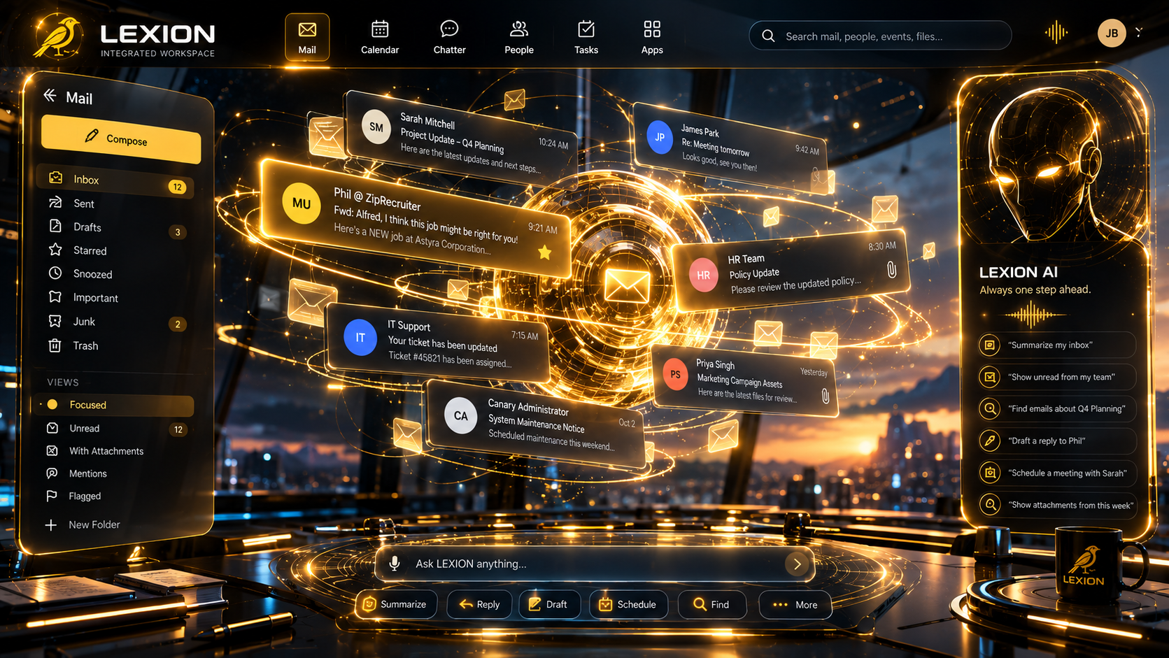Viewport: 1169px width, 658px height.
Task: Open James Park's Re: Meeting tomorrow email
Action: coord(730,149)
